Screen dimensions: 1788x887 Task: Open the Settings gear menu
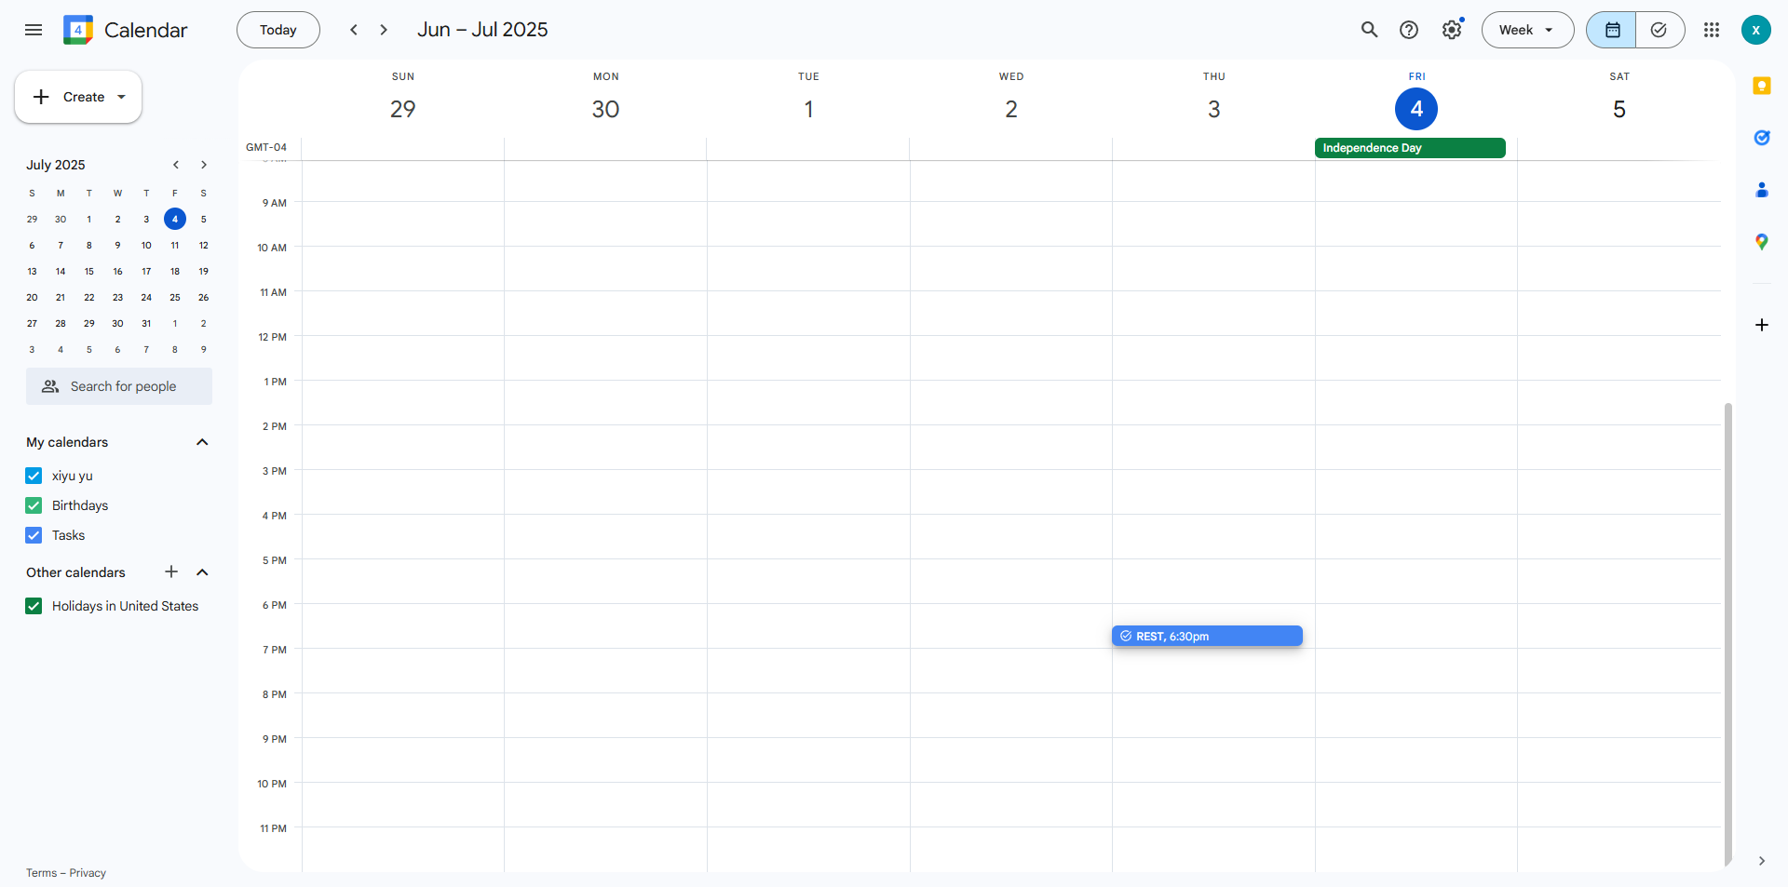(x=1452, y=30)
